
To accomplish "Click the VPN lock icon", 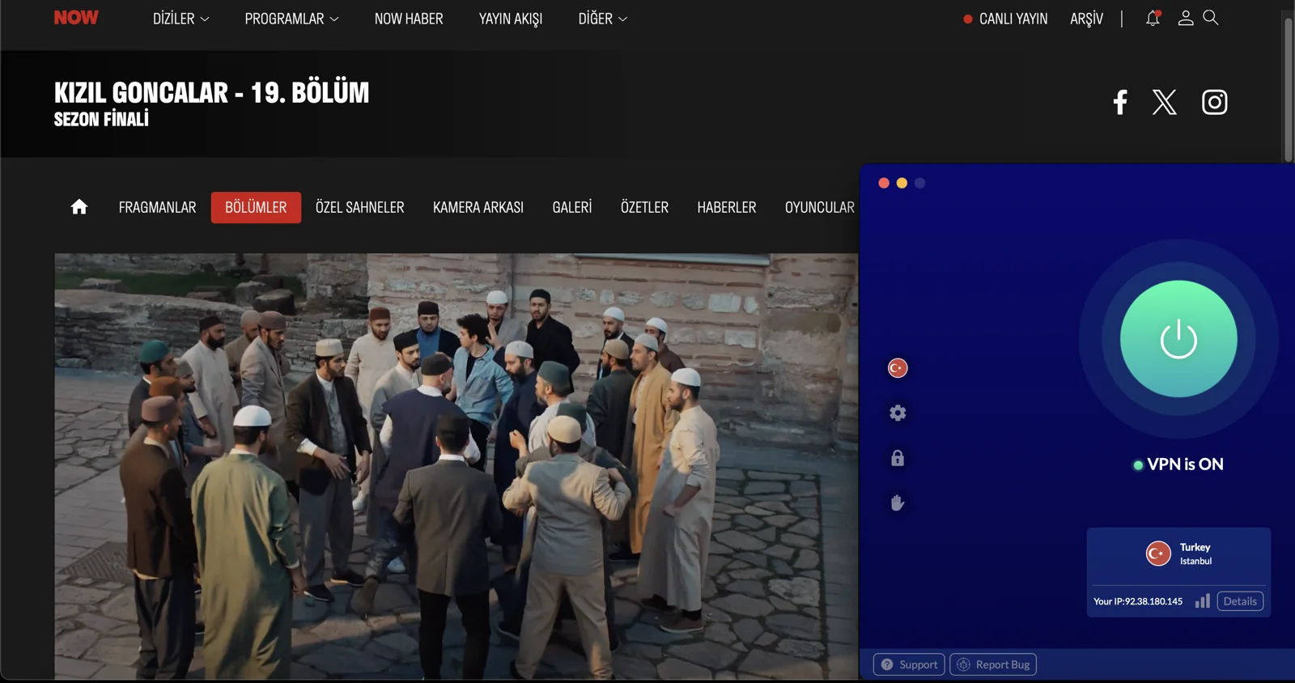I will (x=898, y=458).
